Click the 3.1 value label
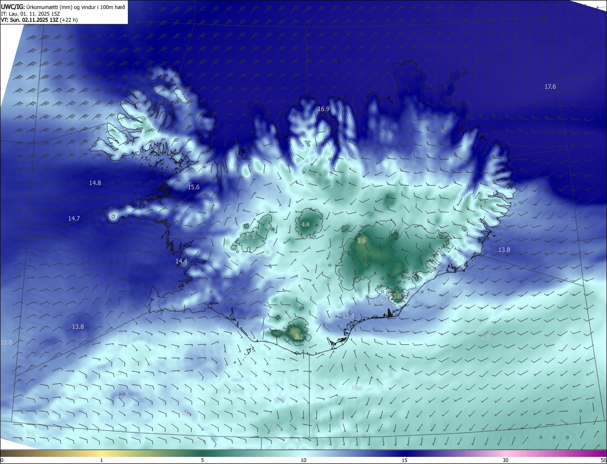Viewport: 607px width, 464px height. (x=298, y=336)
